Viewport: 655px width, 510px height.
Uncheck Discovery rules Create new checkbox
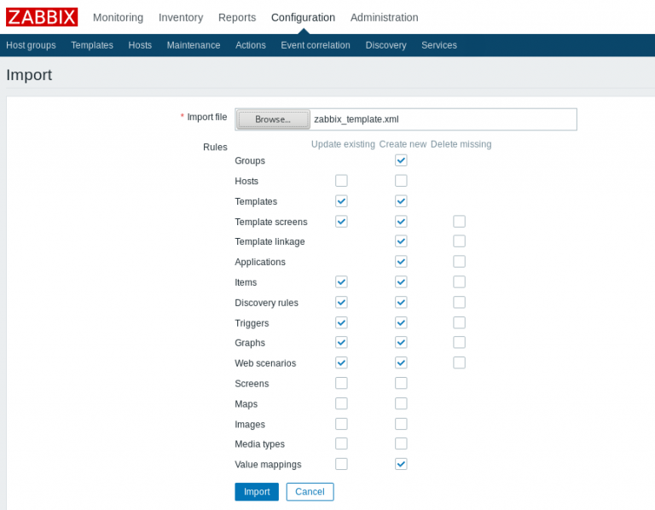pyautogui.click(x=401, y=303)
